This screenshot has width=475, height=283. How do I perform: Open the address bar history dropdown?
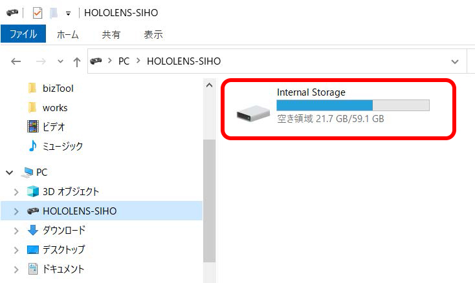[x=454, y=61]
